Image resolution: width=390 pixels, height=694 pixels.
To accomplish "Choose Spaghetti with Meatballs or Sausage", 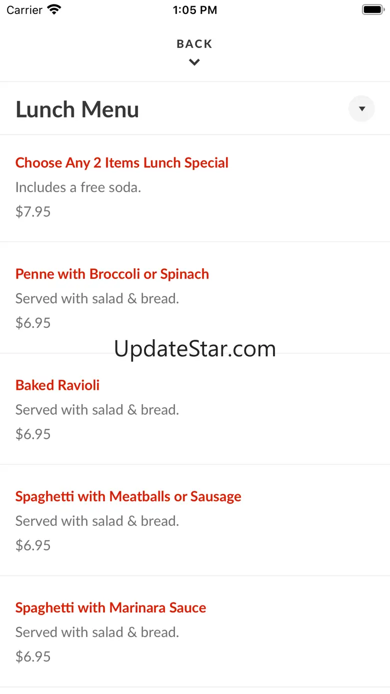I will pyautogui.click(x=128, y=496).
